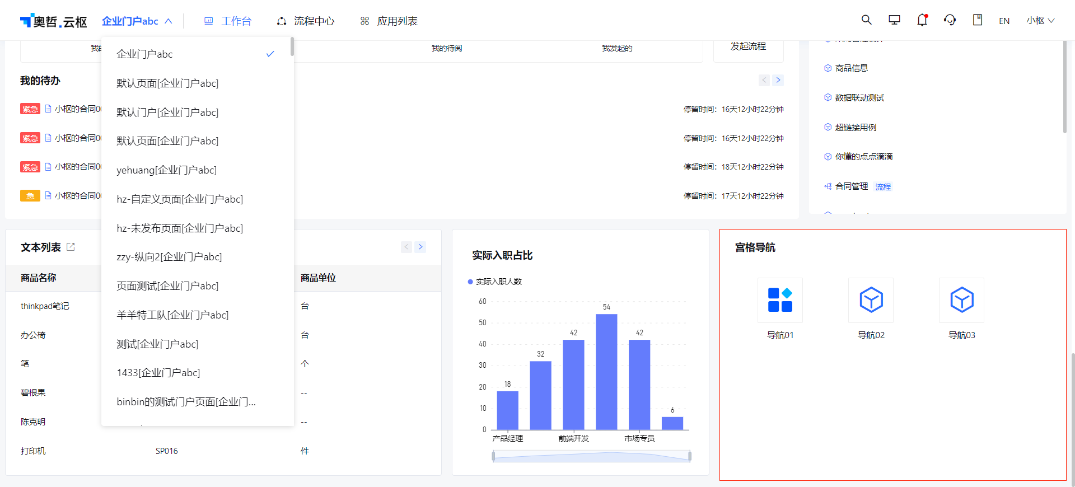This screenshot has width=1075, height=487.
Task: Click the headset support icon
Action: [x=950, y=20]
